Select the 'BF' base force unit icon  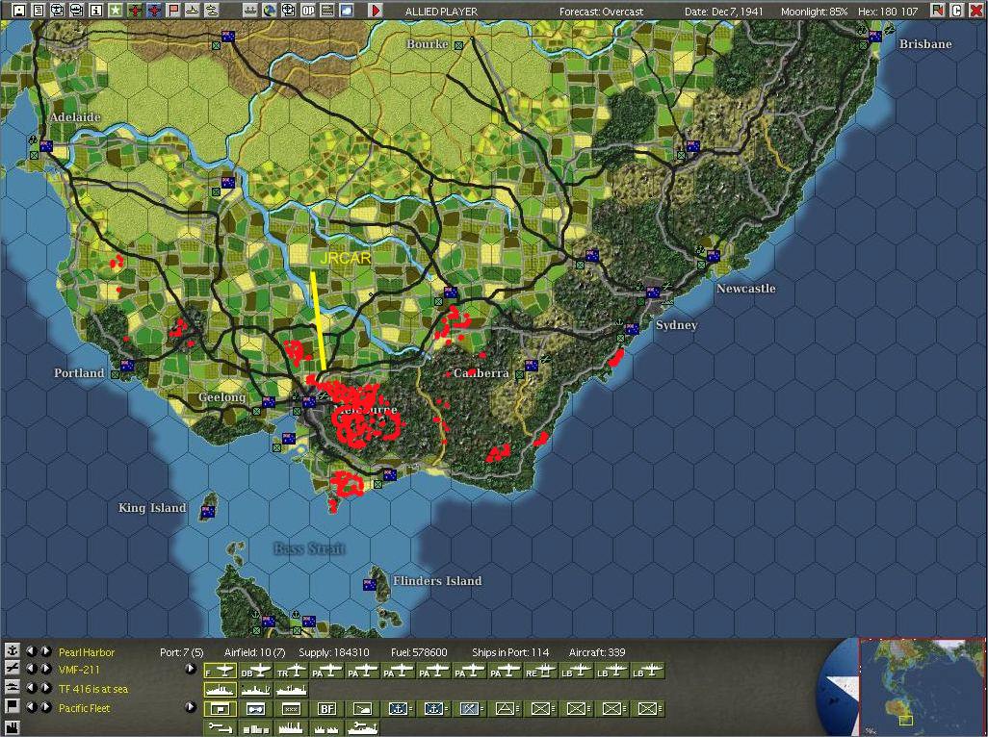click(x=327, y=709)
